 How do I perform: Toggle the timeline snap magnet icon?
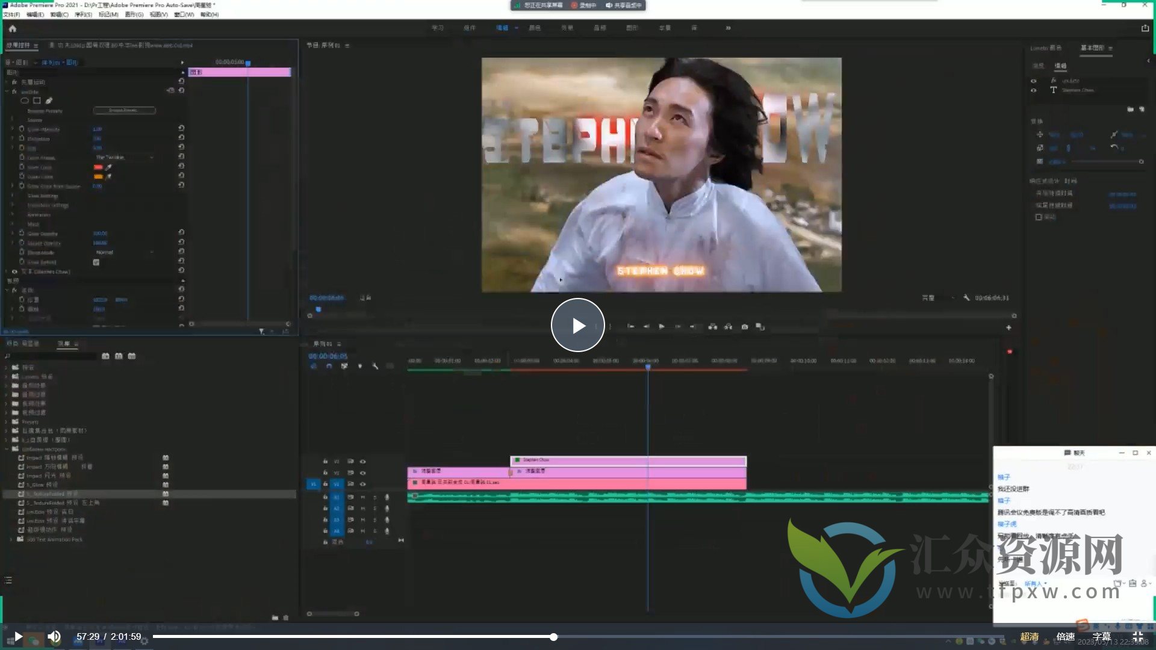[x=329, y=366]
